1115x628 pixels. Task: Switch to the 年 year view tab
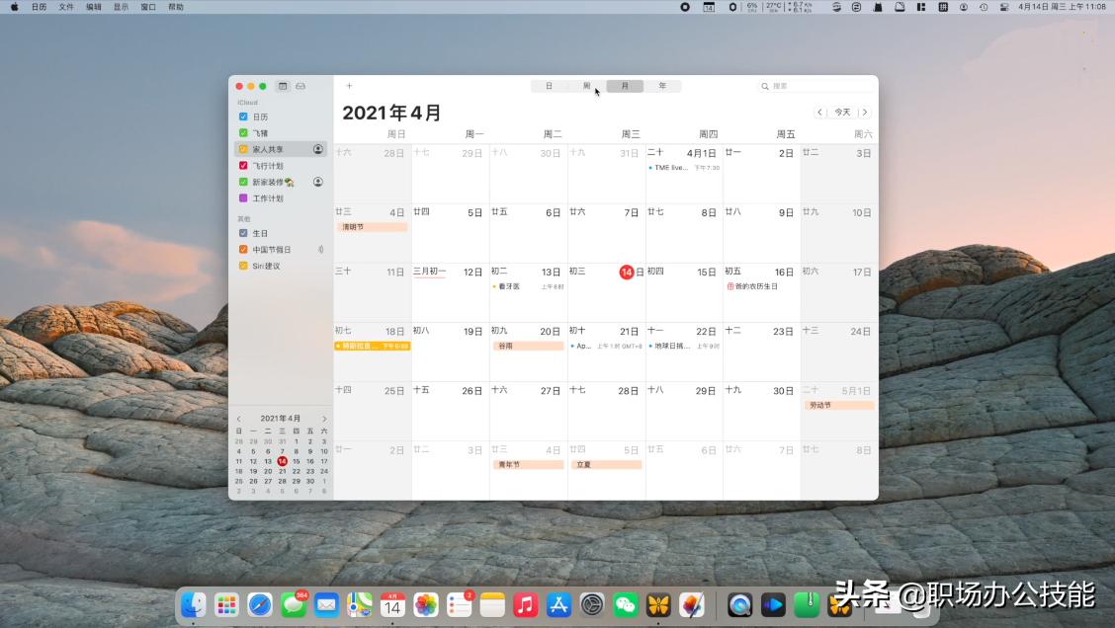pyautogui.click(x=662, y=86)
